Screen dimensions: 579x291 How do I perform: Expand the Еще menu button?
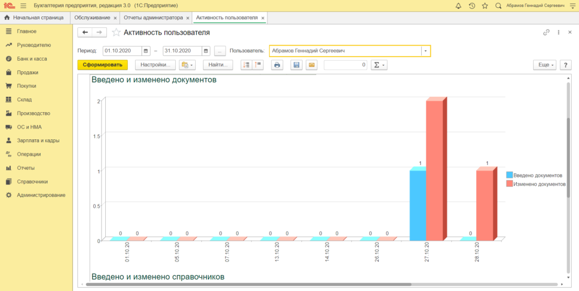pos(545,65)
